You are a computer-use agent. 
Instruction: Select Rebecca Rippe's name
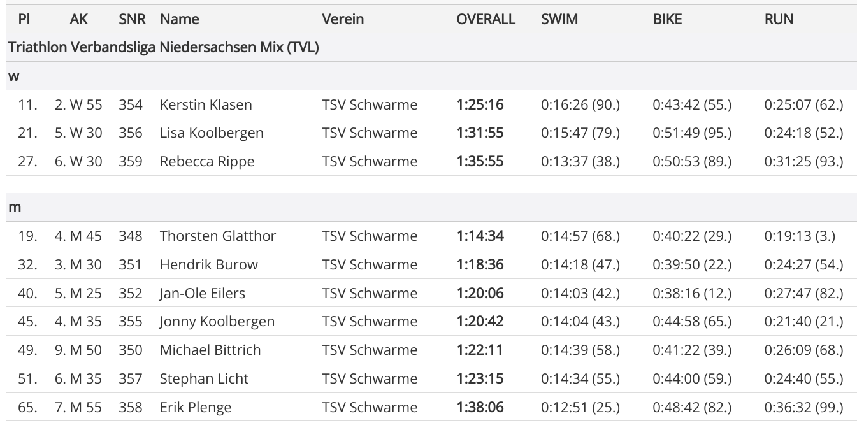(x=207, y=162)
